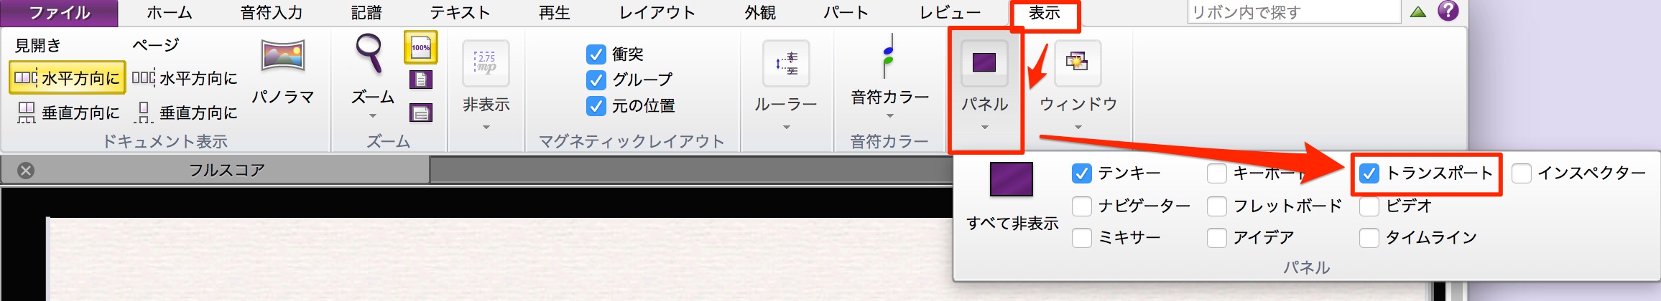Viewport: 1661px width, 301px height.
Task: Open the ファイル tab
Action: tap(60, 13)
